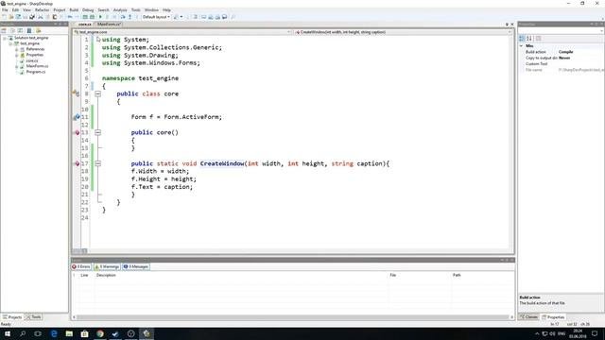Select MainForm.cs in the project tree
This screenshot has width=605, height=340.
tap(37, 66)
